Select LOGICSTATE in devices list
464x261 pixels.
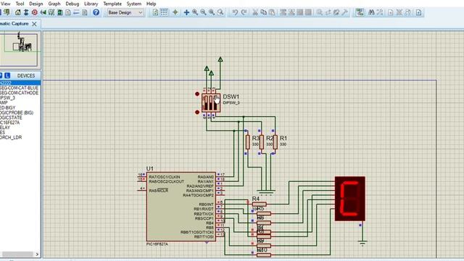point(12,117)
